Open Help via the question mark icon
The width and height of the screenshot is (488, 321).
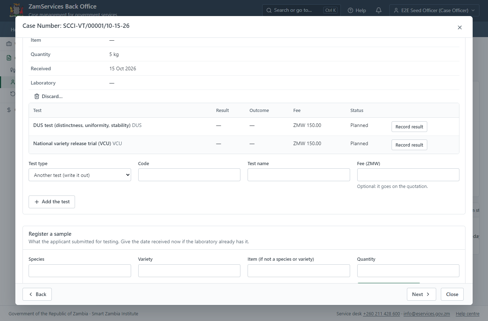[350, 10]
